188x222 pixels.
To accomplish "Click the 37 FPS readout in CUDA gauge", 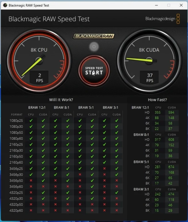I will pos(149,78).
